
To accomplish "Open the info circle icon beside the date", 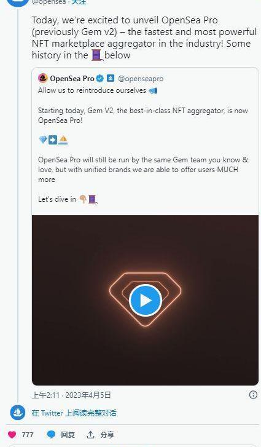I will coord(253,395).
